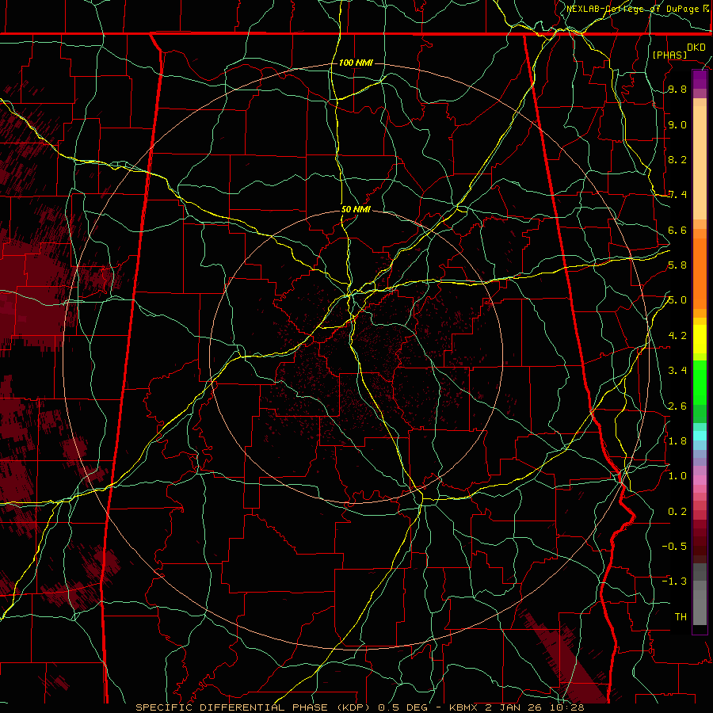Click the 0.5 DEG elevation angle text

[x=403, y=707]
